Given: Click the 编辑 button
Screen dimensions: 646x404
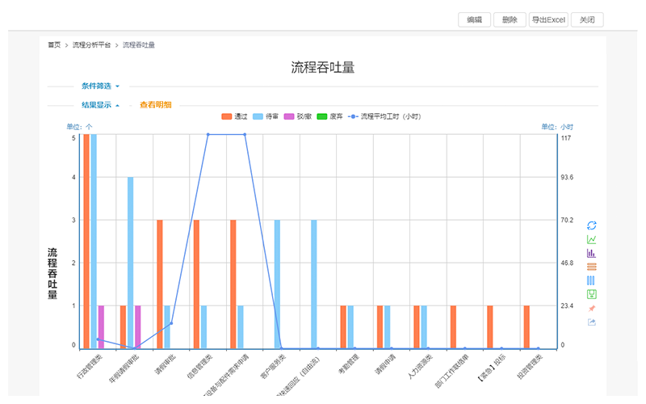Looking at the screenshot, I should click(474, 20).
